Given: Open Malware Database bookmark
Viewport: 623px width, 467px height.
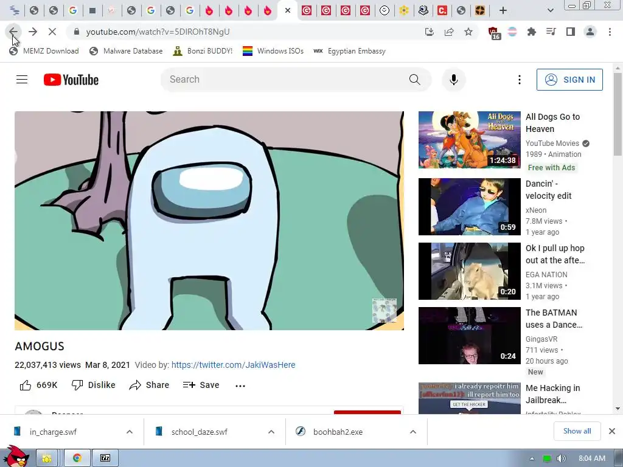Looking at the screenshot, I should 127,51.
